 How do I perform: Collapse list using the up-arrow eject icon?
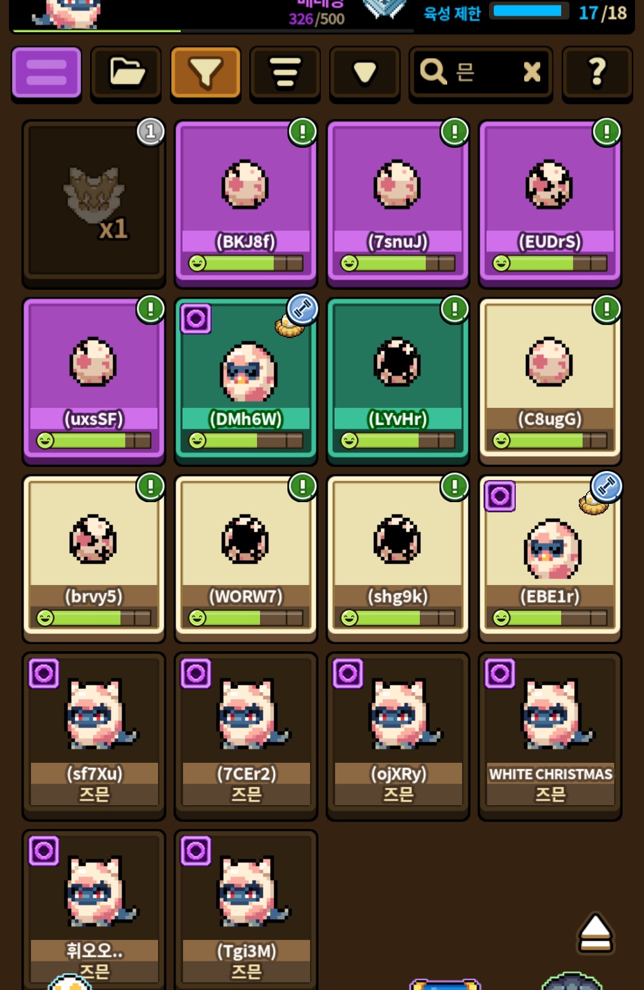point(595,933)
